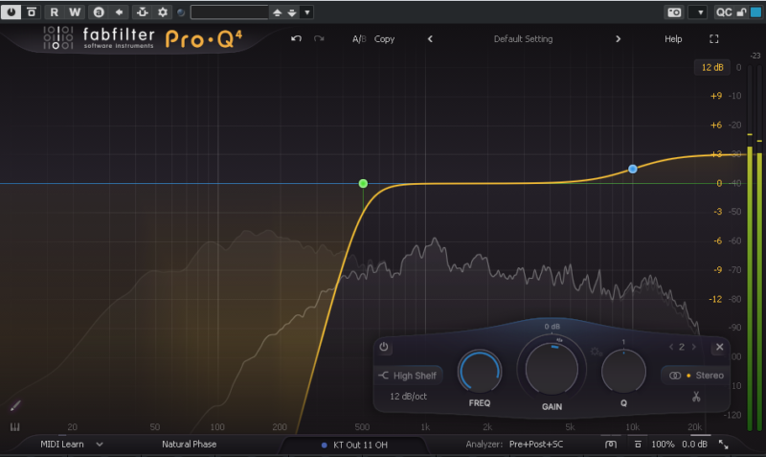
Task: Expand the 12 dB display range dropdown
Action: [711, 67]
